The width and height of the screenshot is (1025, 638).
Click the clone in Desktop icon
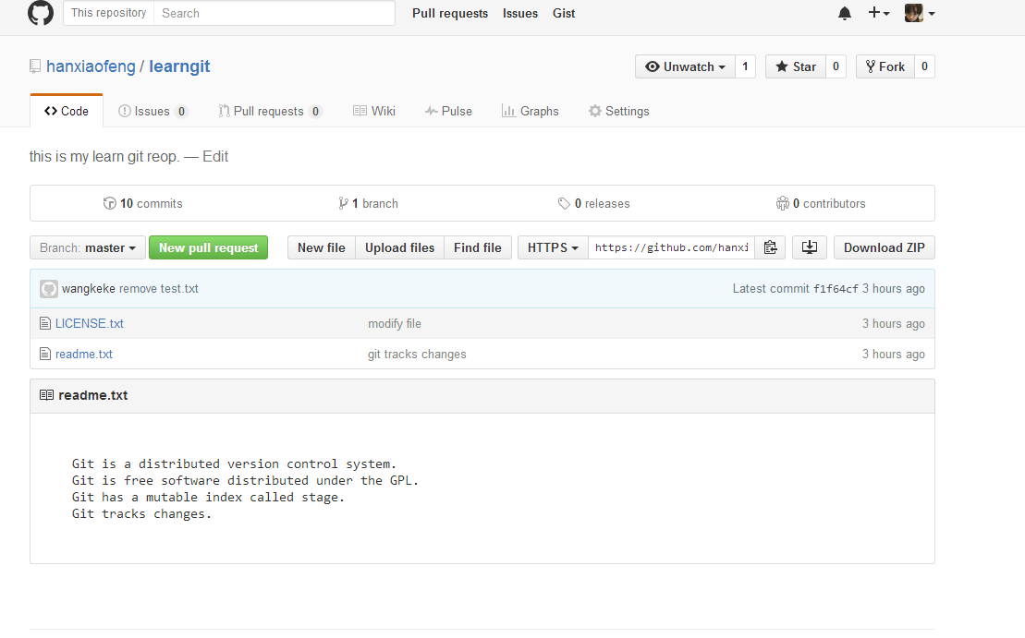pos(810,247)
